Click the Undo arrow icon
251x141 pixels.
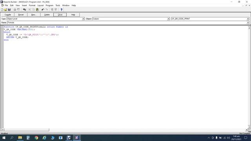pyautogui.click(x=43, y=9)
